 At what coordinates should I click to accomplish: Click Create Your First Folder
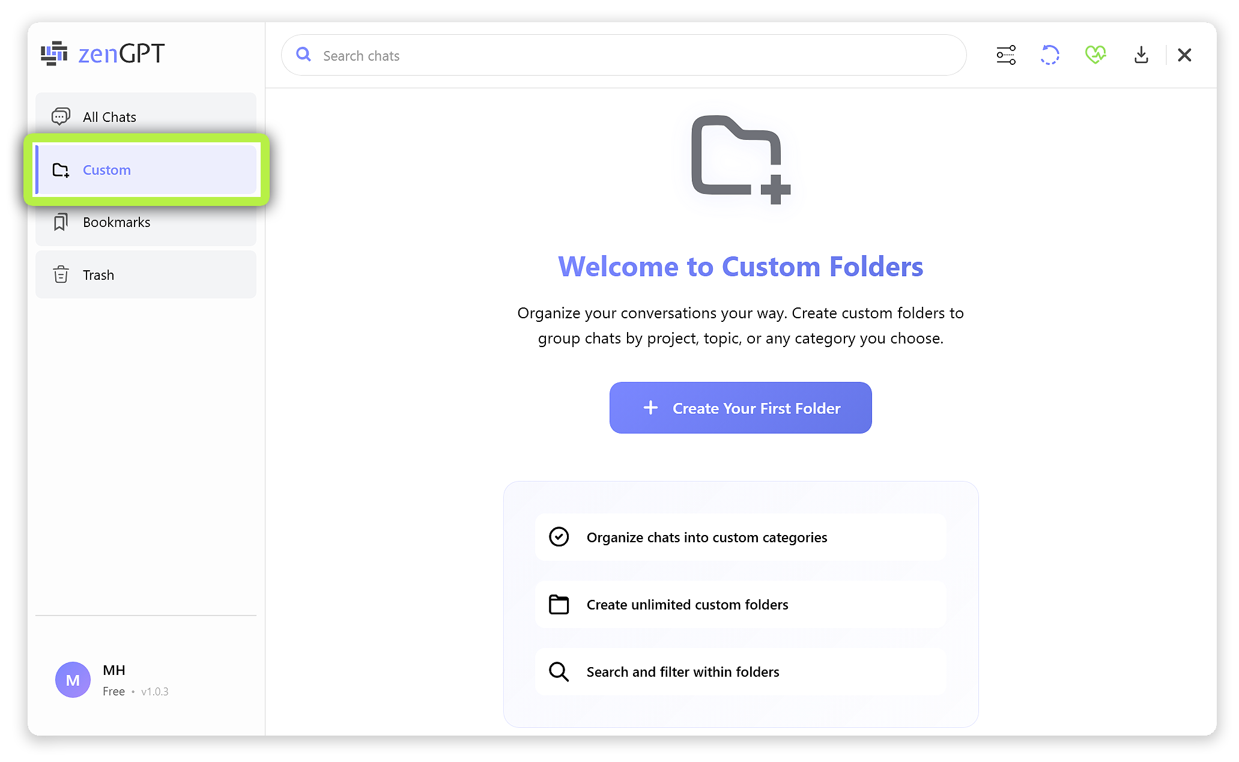coord(740,408)
